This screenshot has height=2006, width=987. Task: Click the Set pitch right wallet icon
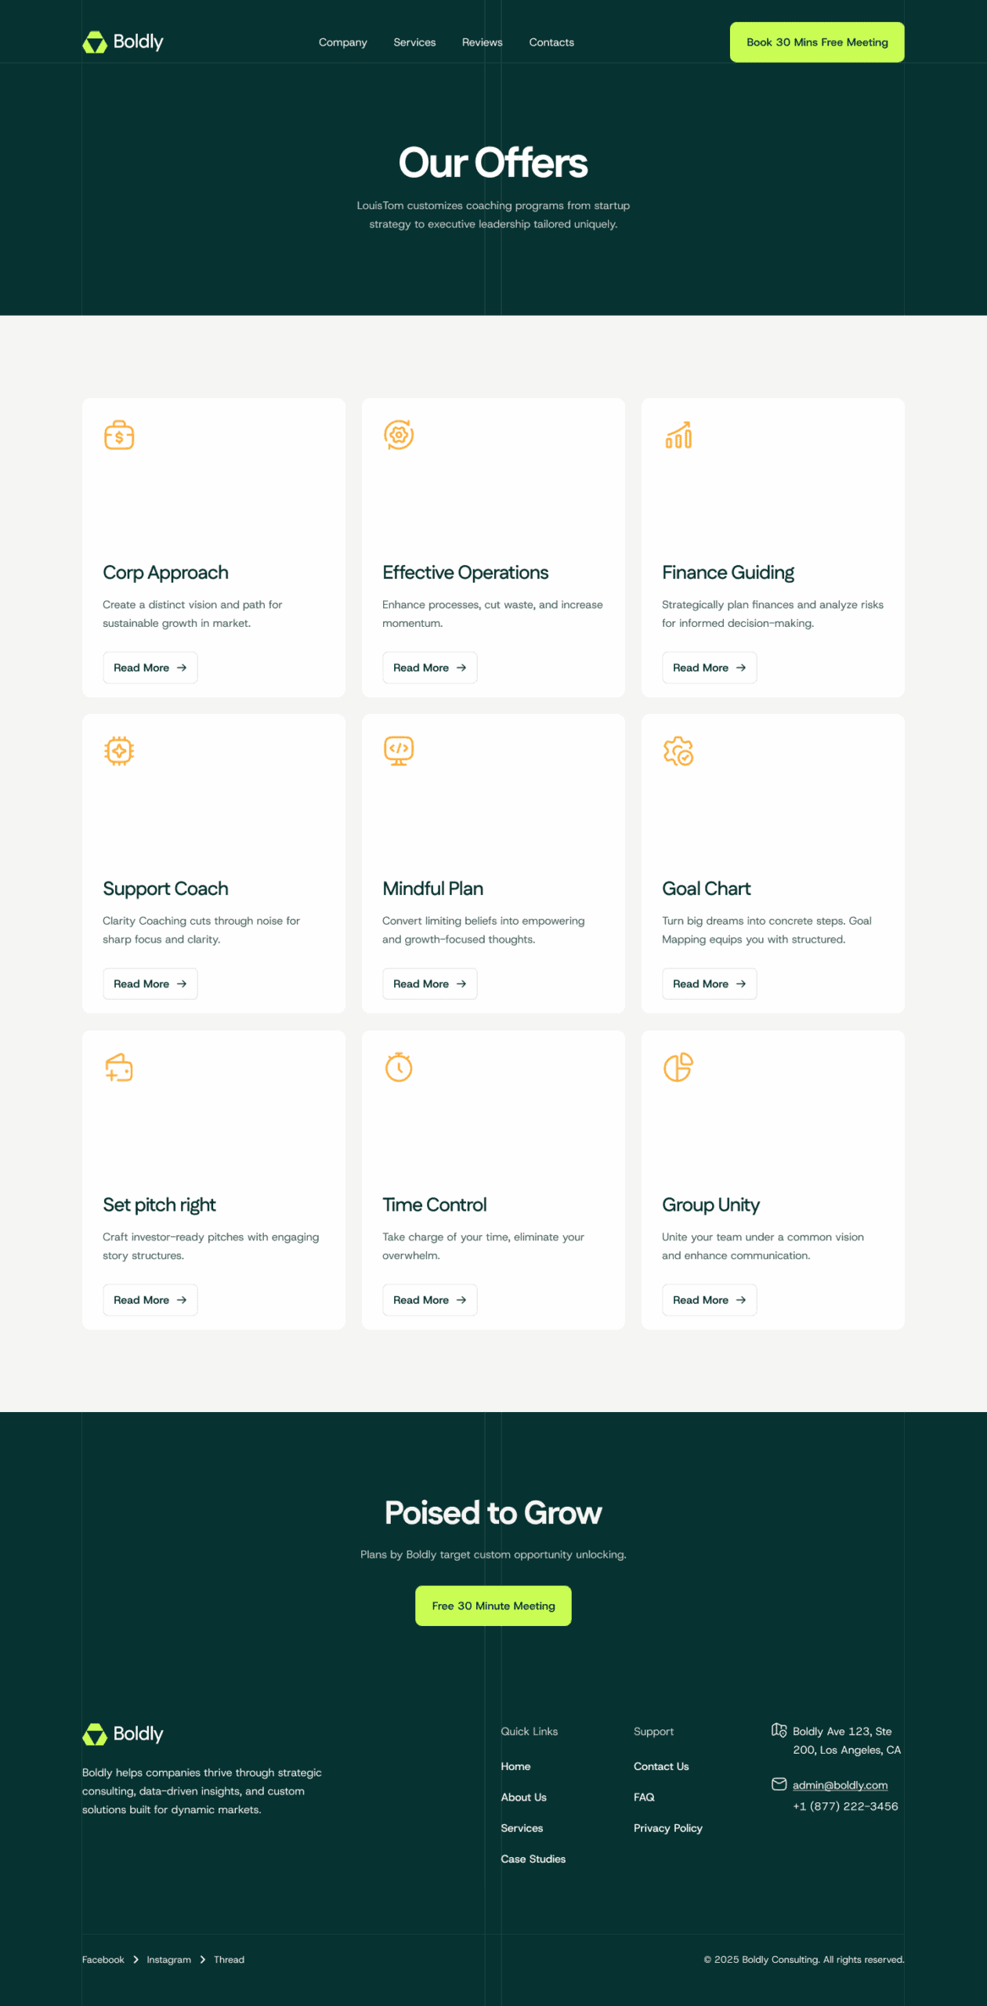(x=119, y=1067)
